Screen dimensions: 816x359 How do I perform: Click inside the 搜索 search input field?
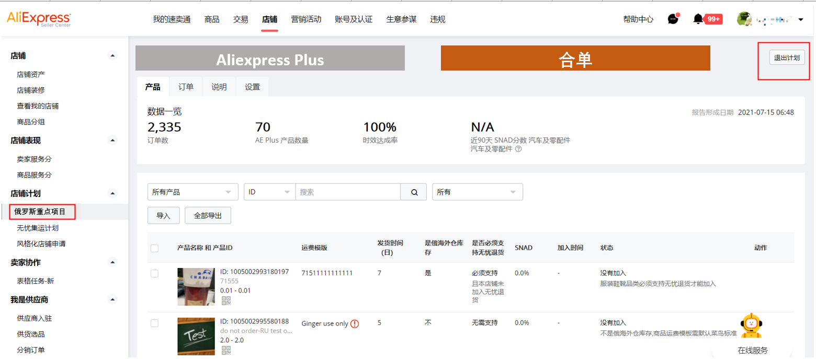(x=348, y=192)
